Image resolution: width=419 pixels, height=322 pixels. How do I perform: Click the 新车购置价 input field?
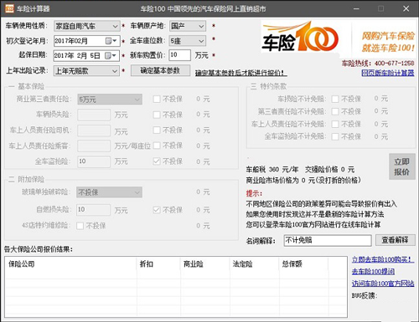(x=180, y=55)
